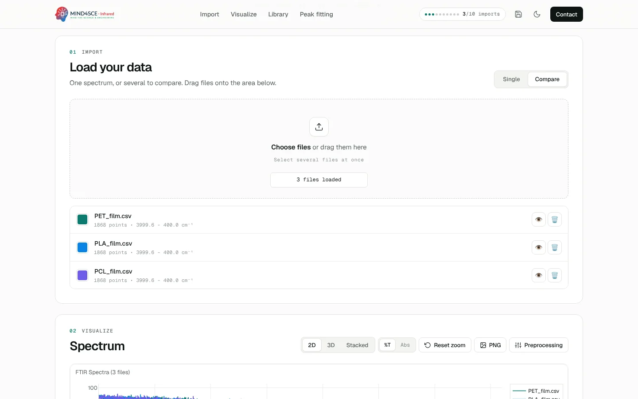Open the Import nav item
Screen dimensions: 638x399
[x=210, y=14]
